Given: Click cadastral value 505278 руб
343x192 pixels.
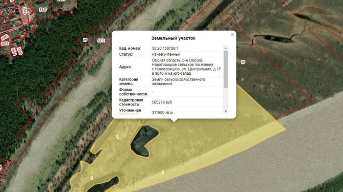Looking at the screenshot, I should [162, 102].
